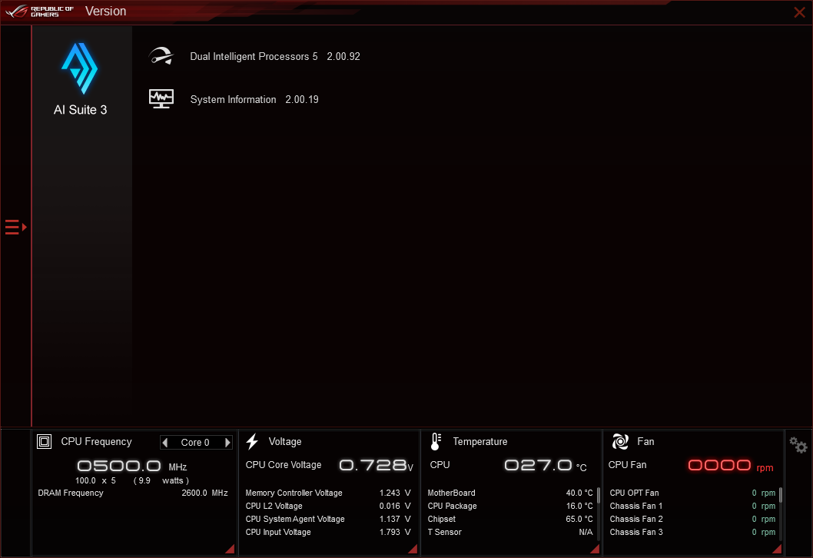Select previous core with left arrow
This screenshot has height=558, width=813.
coord(165,443)
